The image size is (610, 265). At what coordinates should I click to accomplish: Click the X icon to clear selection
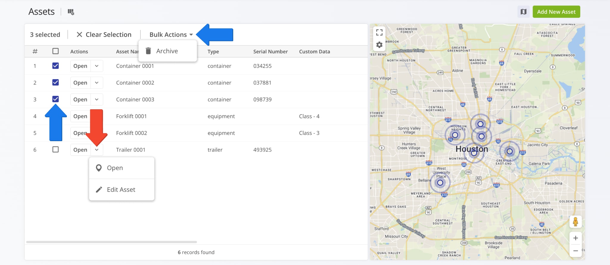[x=79, y=35]
